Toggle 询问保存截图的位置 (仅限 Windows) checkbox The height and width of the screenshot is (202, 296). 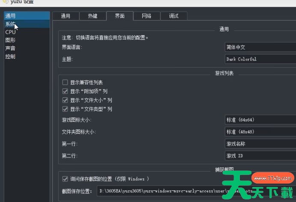click(65, 179)
